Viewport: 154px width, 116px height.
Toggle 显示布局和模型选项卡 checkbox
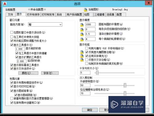pyautogui.click(x=12, y=82)
